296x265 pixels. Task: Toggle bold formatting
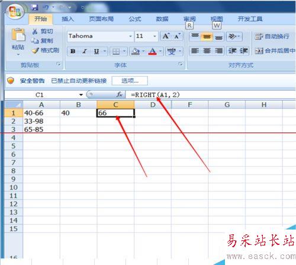click(73, 51)
